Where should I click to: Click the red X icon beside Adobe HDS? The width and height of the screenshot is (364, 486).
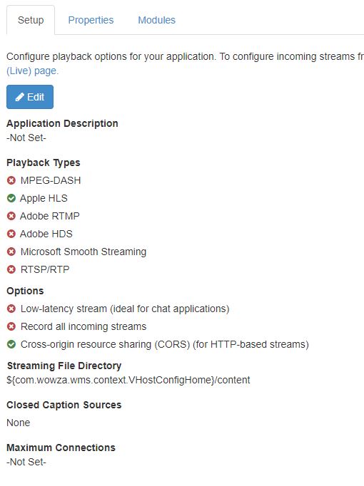11,234
